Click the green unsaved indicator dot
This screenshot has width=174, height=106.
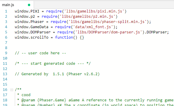coord(29,5)
